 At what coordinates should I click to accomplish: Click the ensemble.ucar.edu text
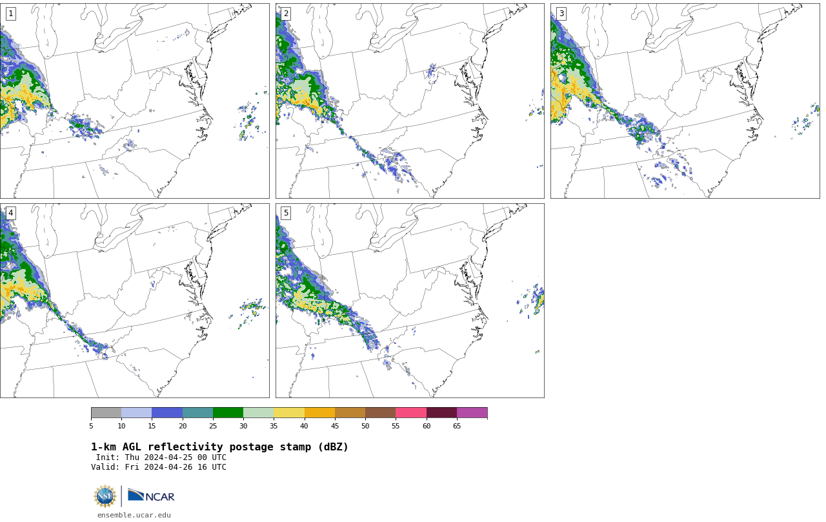point(134,515)
